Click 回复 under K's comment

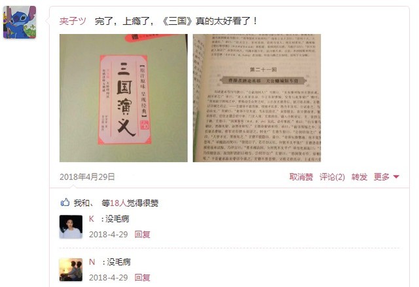pos(142,235)
